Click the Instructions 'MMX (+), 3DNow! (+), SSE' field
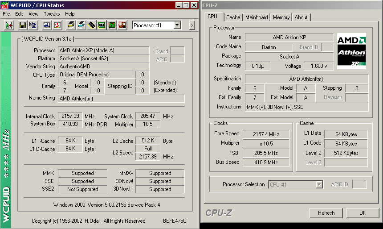The image size is (383, 229). coord(306,107)
